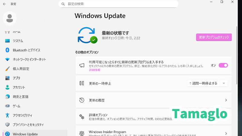Select Windows Update in sidebar

click(35, 134)
